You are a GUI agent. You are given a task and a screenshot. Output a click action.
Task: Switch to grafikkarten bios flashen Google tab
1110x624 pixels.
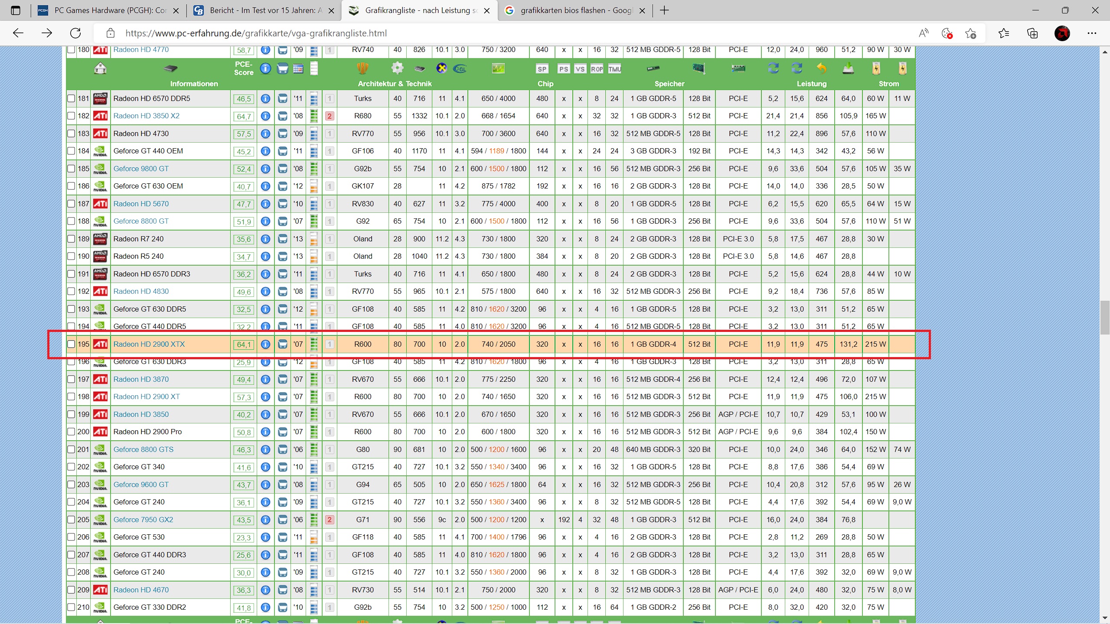coord(572,10)
